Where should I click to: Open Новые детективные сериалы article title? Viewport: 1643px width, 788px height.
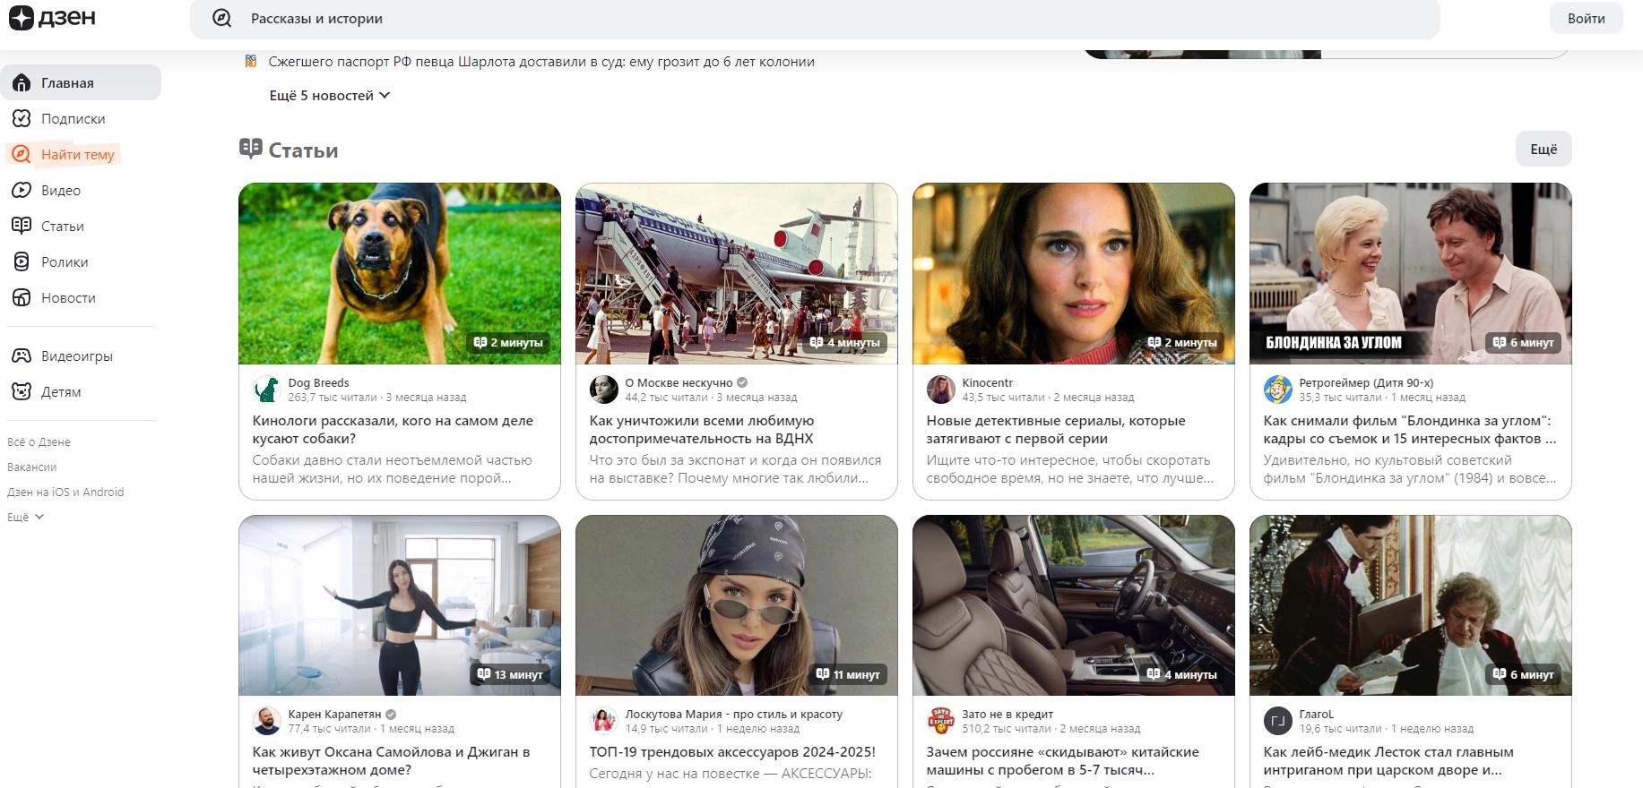(1056, 430)
